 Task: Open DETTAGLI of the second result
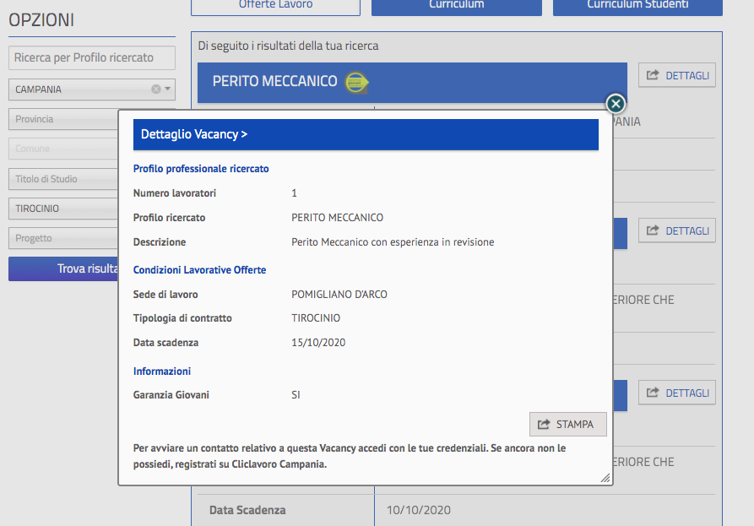tap(676, 230)
